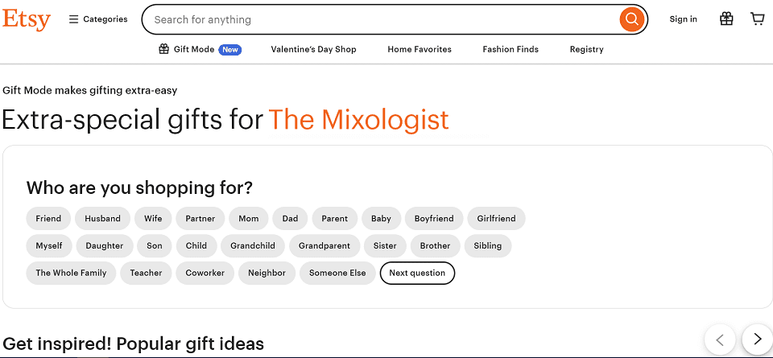Select Husband as gift recipient
Screen dimensions: 773x358
tap(102, 219)
